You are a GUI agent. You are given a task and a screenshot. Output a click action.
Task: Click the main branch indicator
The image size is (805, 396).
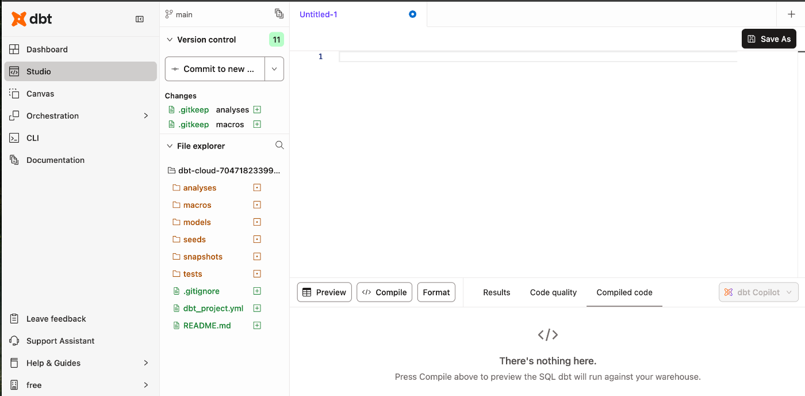click(179, 14)
